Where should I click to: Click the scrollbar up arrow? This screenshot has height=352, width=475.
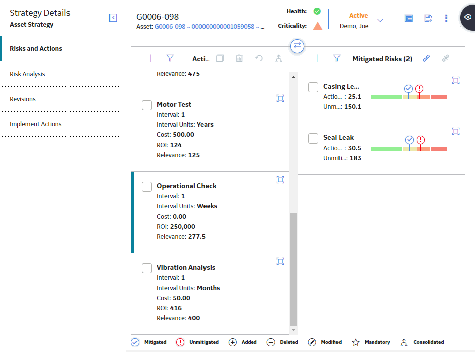pos(293,77)
